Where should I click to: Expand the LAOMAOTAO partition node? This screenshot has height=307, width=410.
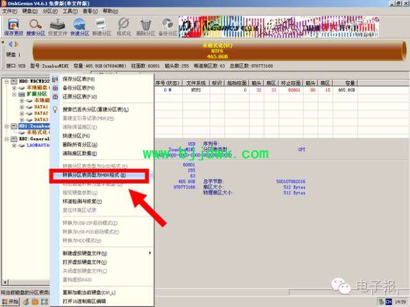click(14, 145)
